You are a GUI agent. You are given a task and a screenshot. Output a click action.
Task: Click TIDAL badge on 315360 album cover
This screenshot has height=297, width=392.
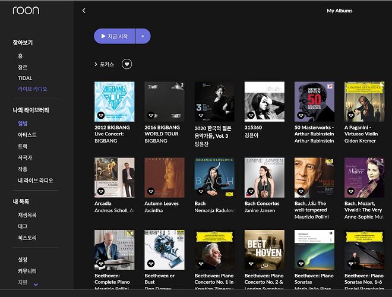(251, 115)
